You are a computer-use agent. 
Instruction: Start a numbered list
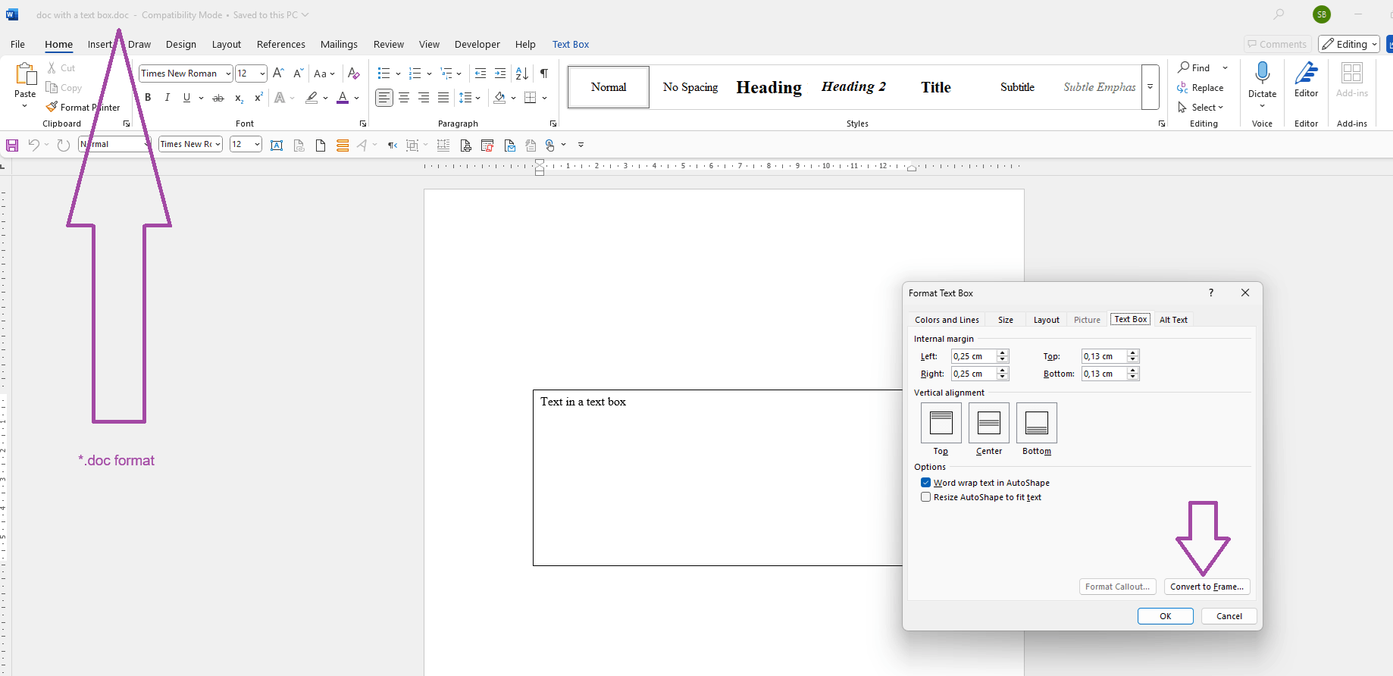(415, 74)
